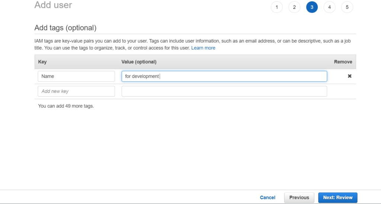Click the Add tags (optional) heading
The width and height of the screenshot is (381, 204).
coord(65,28)
